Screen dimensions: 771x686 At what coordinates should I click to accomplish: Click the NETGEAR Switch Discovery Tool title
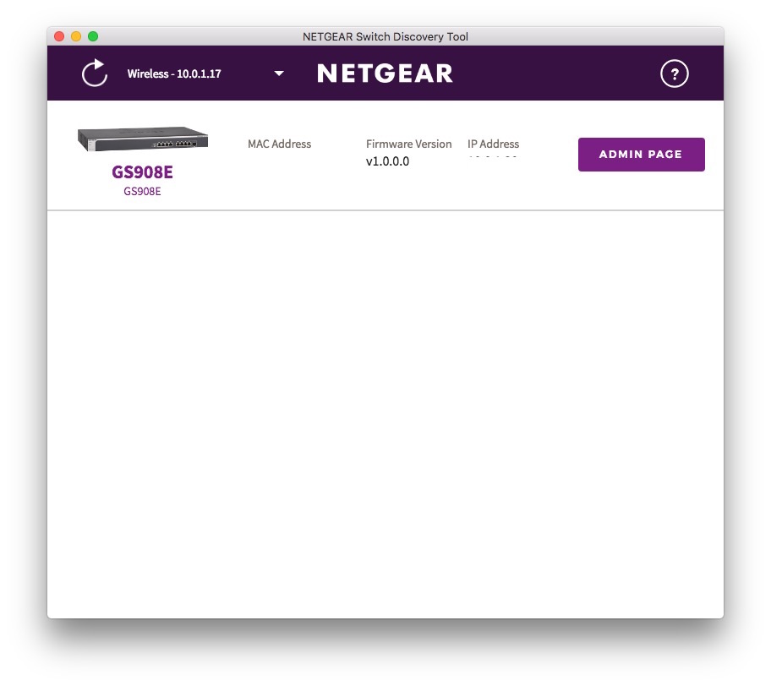point(385,37)
